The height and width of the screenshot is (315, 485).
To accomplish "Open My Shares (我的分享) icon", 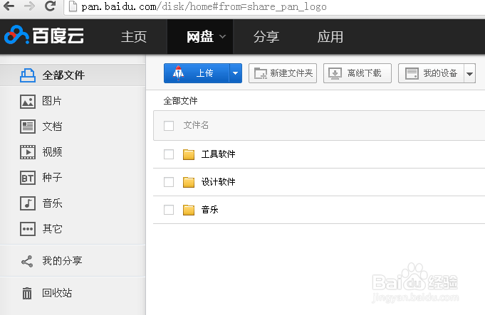I will [x=28, y=261].
